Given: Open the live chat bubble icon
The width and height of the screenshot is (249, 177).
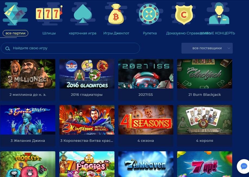Looking at the screenshot, I should [x=244, y=166].
